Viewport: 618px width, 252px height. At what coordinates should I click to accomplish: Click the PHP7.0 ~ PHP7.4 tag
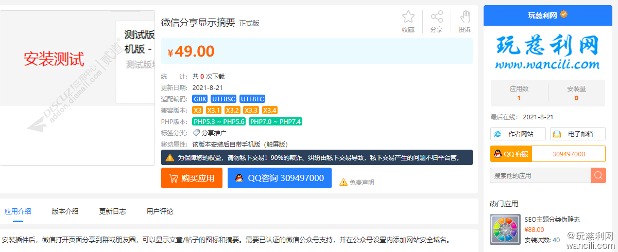pos(276,121)
